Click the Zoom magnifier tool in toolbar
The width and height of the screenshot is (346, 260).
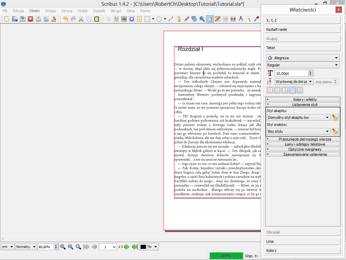(x=202, y=19)
